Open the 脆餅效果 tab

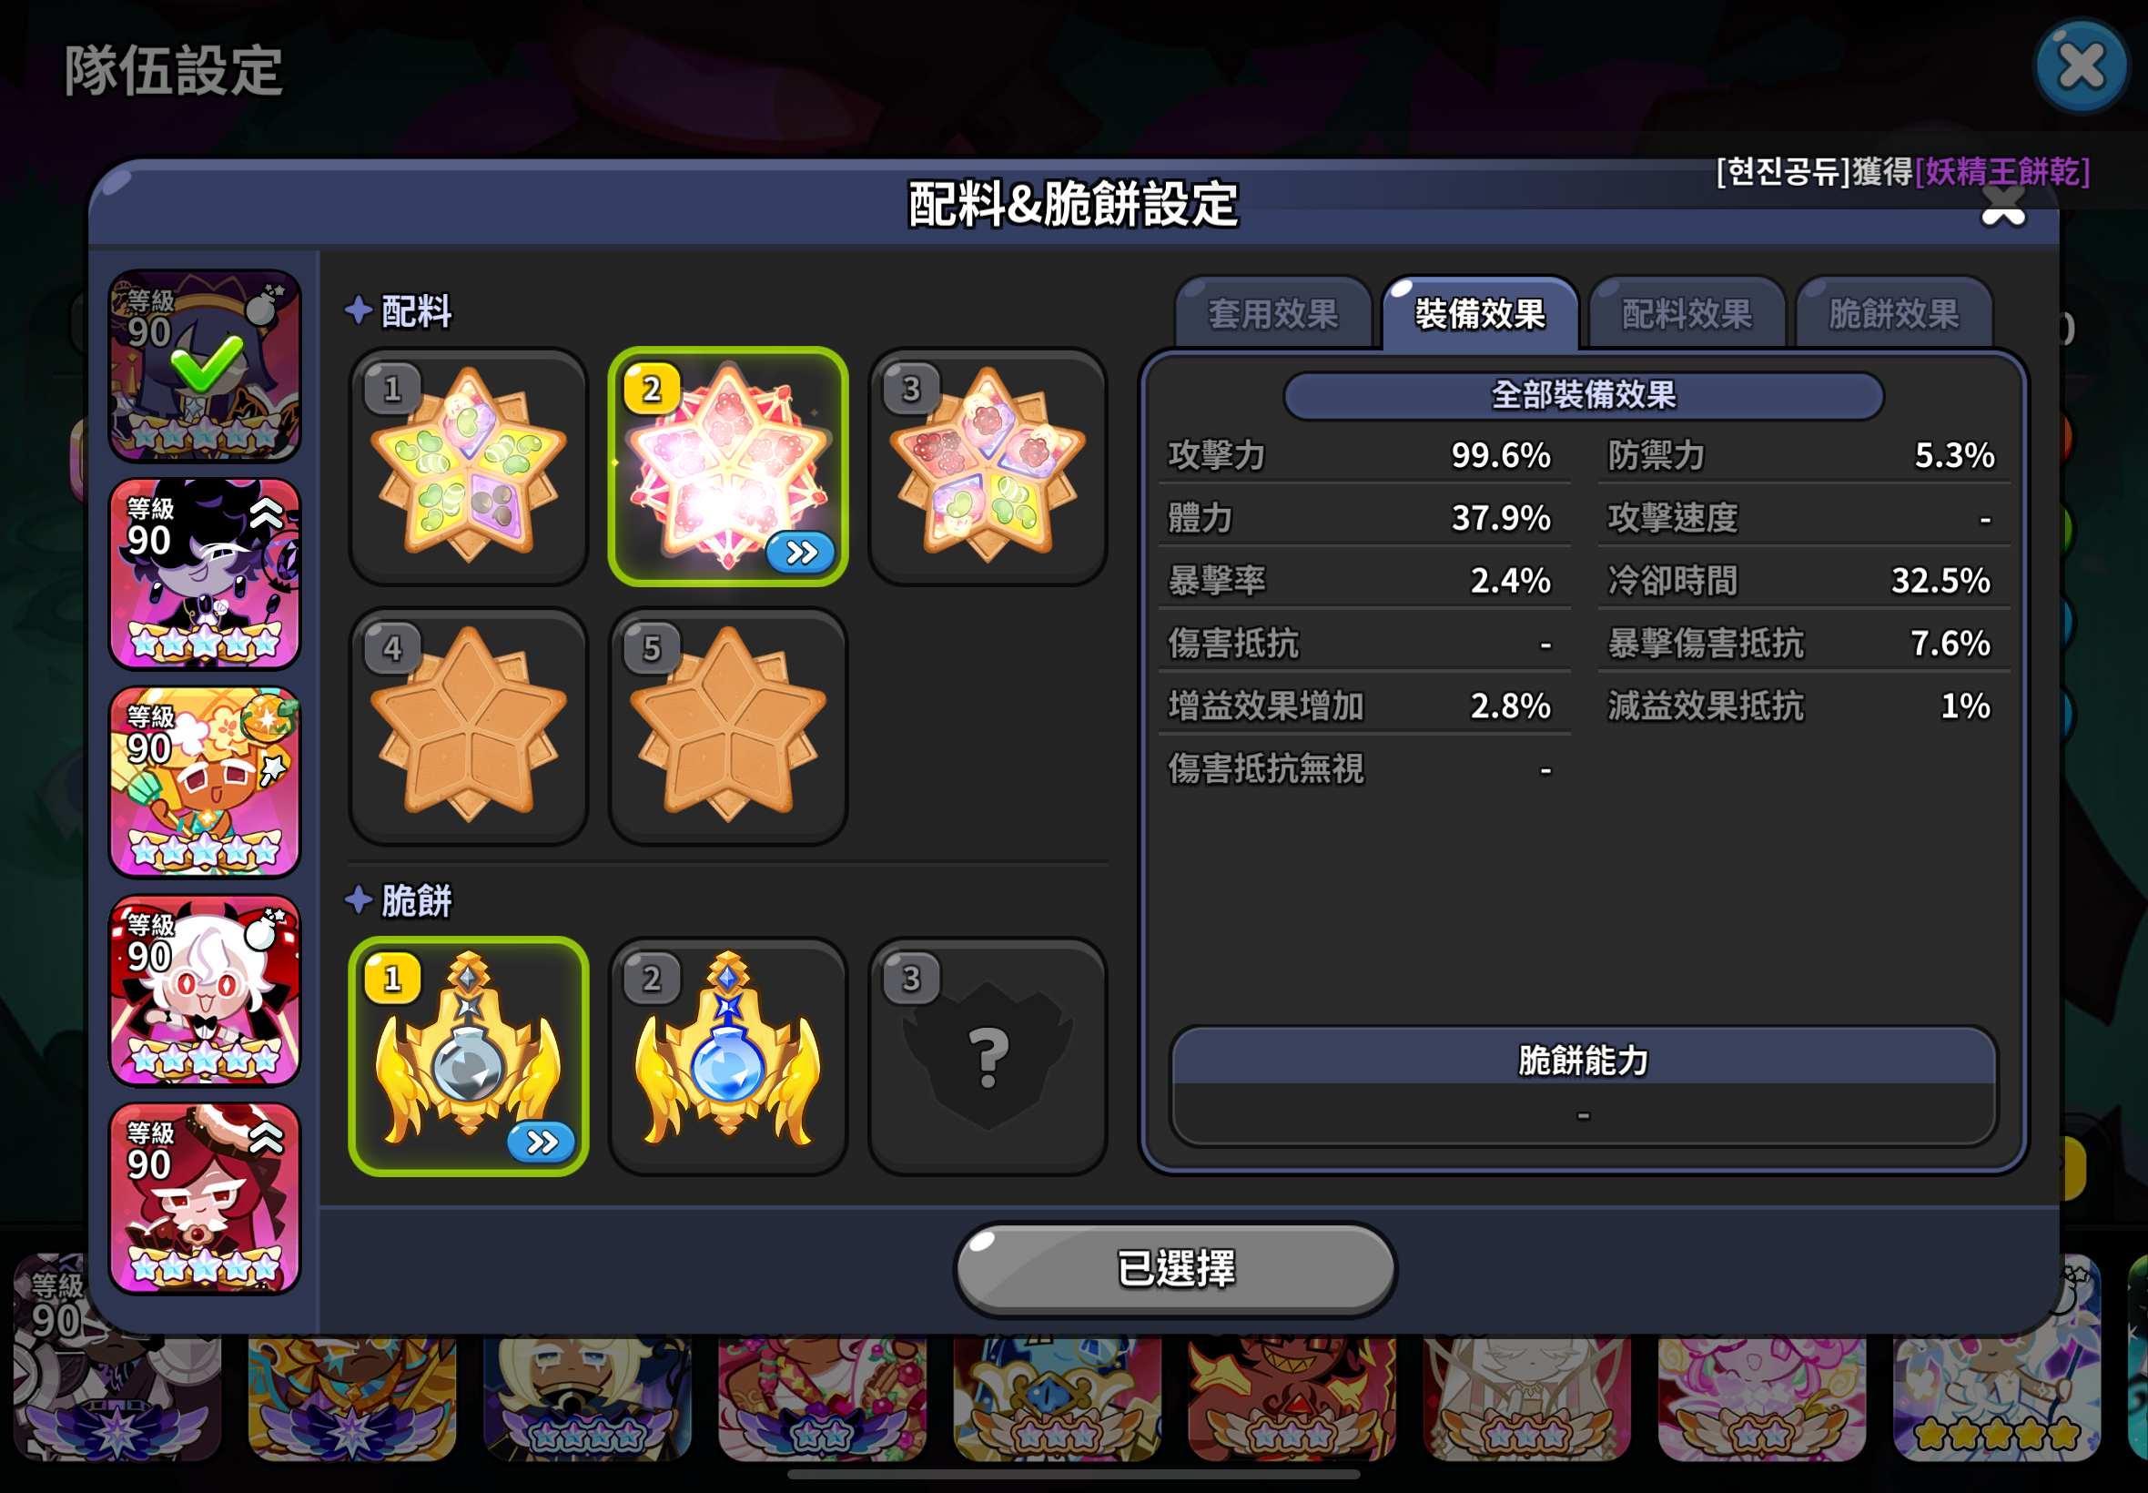pyautogui.click(x=1894, y=313)
